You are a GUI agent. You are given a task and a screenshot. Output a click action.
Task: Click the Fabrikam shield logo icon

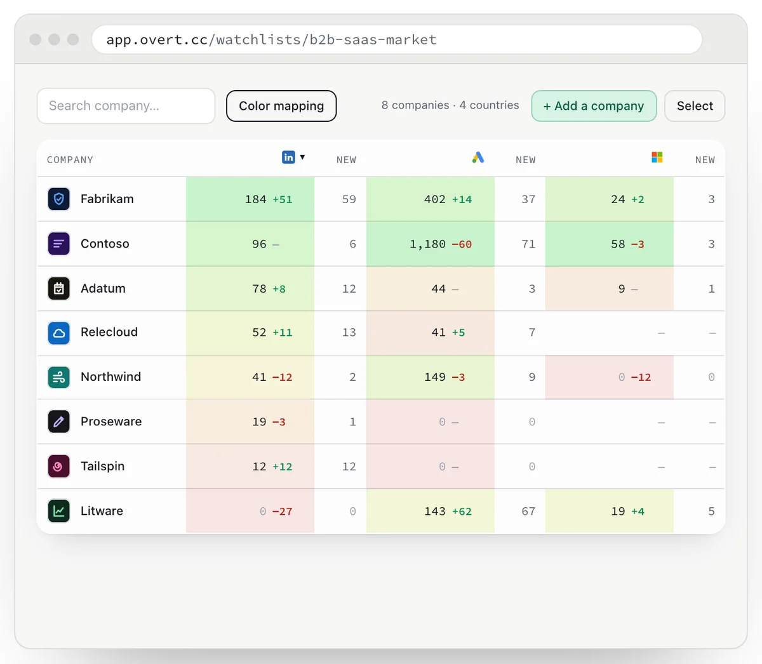click(x=59, y=199)
